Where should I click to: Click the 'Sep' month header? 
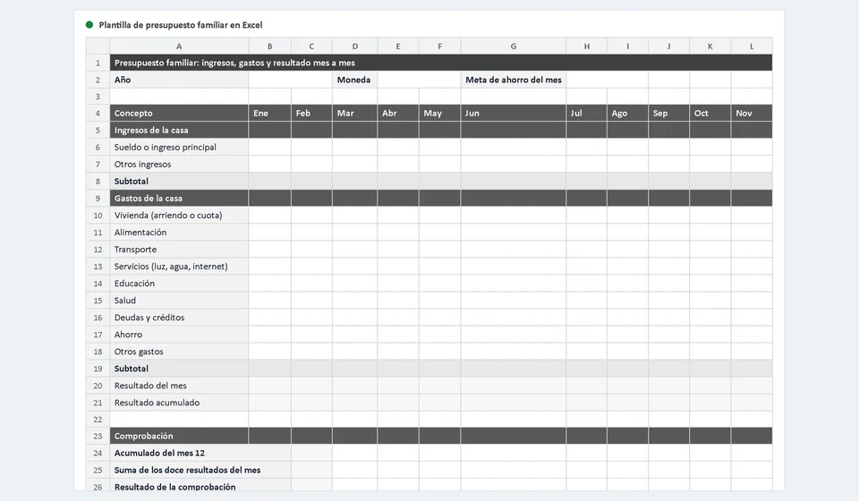[669, 114]
